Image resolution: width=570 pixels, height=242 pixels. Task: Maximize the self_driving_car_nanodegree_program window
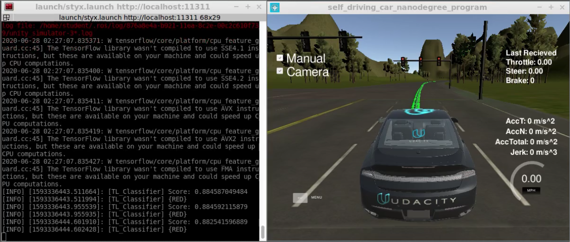(x=551, y=7)
